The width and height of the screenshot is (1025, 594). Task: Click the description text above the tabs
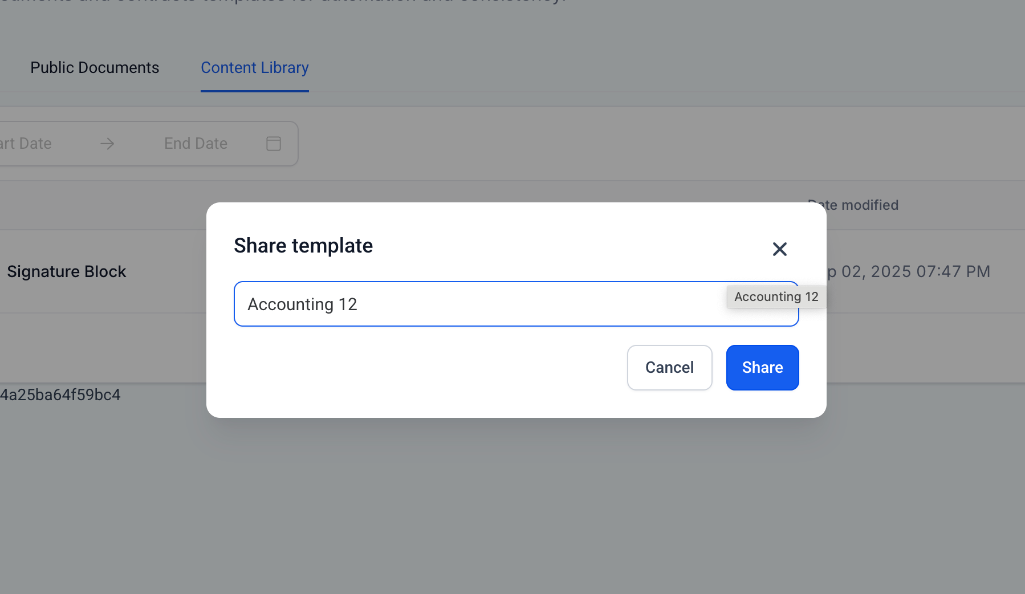click(x=285, y=2)
